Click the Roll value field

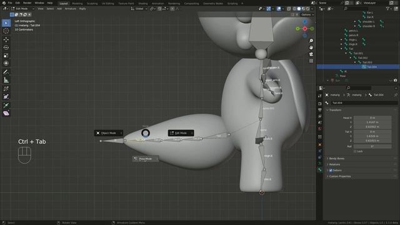372,146
